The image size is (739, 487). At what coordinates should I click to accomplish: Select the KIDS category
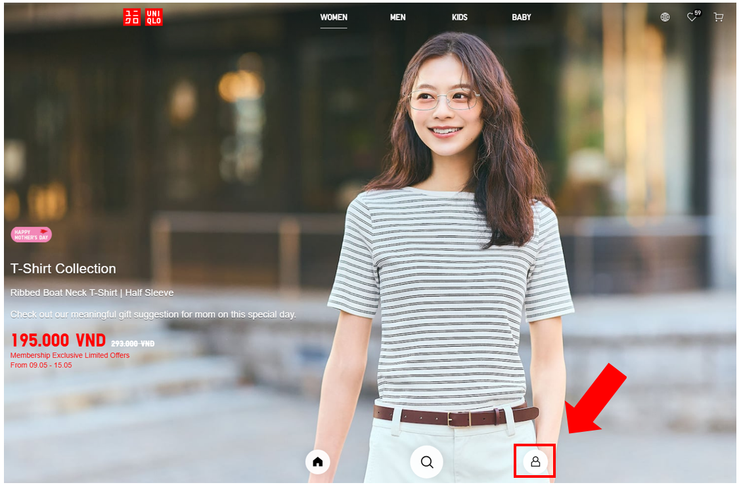click(x=460, y=18)
